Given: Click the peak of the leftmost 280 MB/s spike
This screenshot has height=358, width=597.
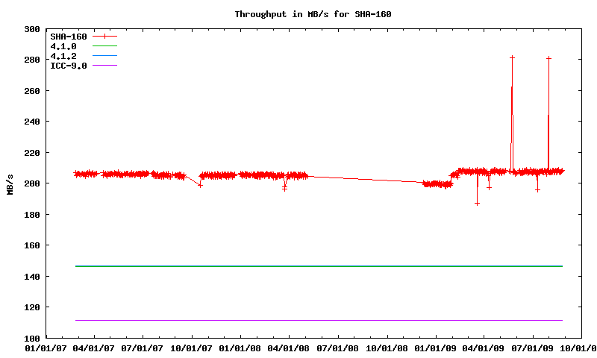Looking at the screenshot, I should coord(512,57).
